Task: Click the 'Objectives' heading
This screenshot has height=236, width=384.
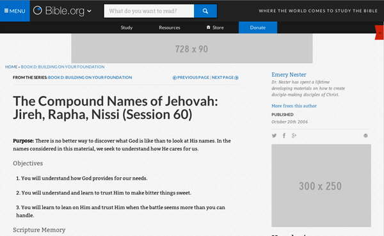Action: [28, 163]
